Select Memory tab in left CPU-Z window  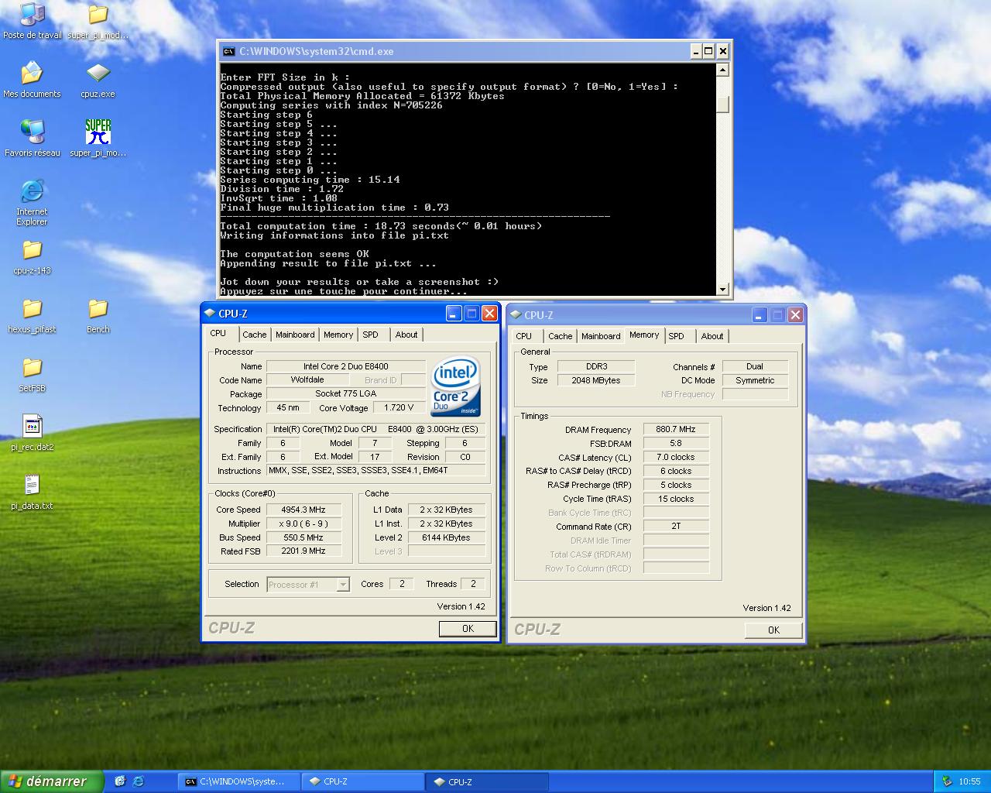coord(338,335)
